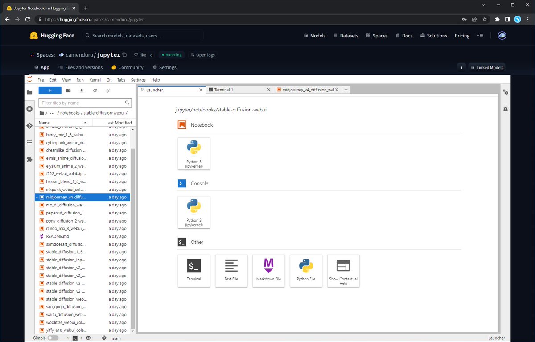
Task: Click the Git clone toolbar icon
Action: [108, 90]
